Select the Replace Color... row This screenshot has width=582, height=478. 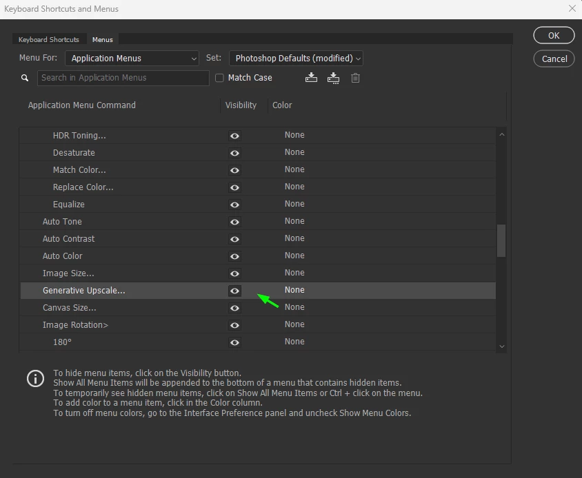(x=258, y=187)
